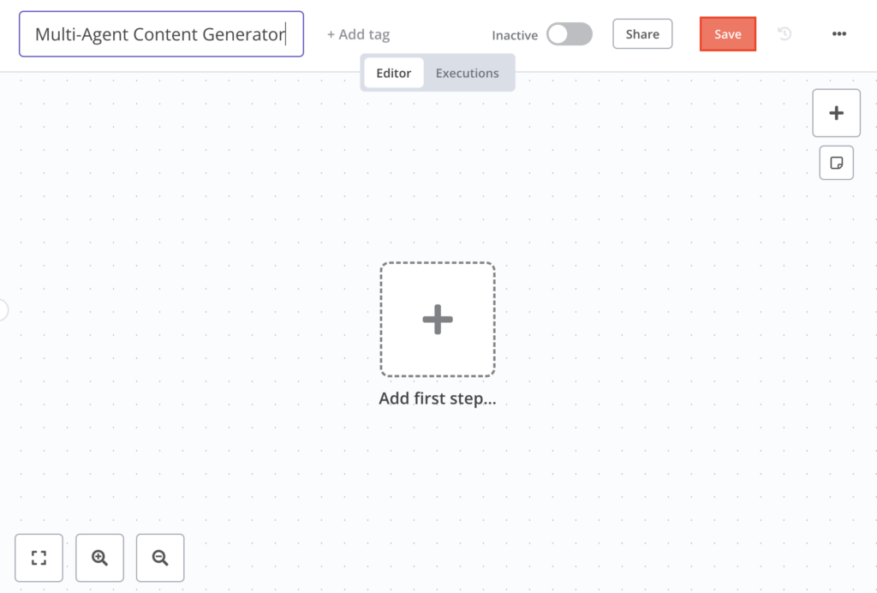Add a sticky note to the canvas
The width and height of the screenshot is (877, 593).
click(836, 162)
